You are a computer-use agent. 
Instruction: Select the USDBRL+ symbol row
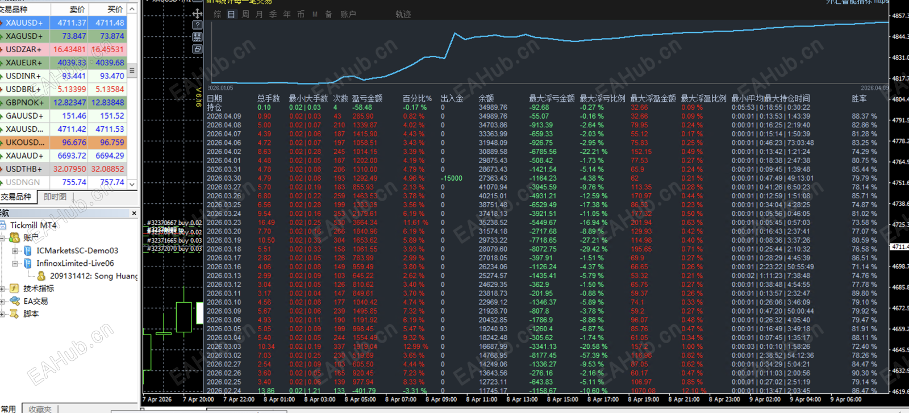click(63, 89)
